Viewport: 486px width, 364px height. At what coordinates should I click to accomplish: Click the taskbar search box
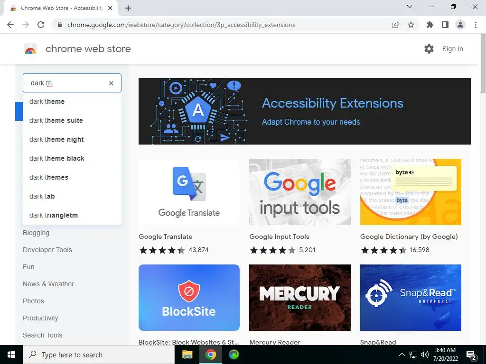pyautogui.click(x=99, y=355)
